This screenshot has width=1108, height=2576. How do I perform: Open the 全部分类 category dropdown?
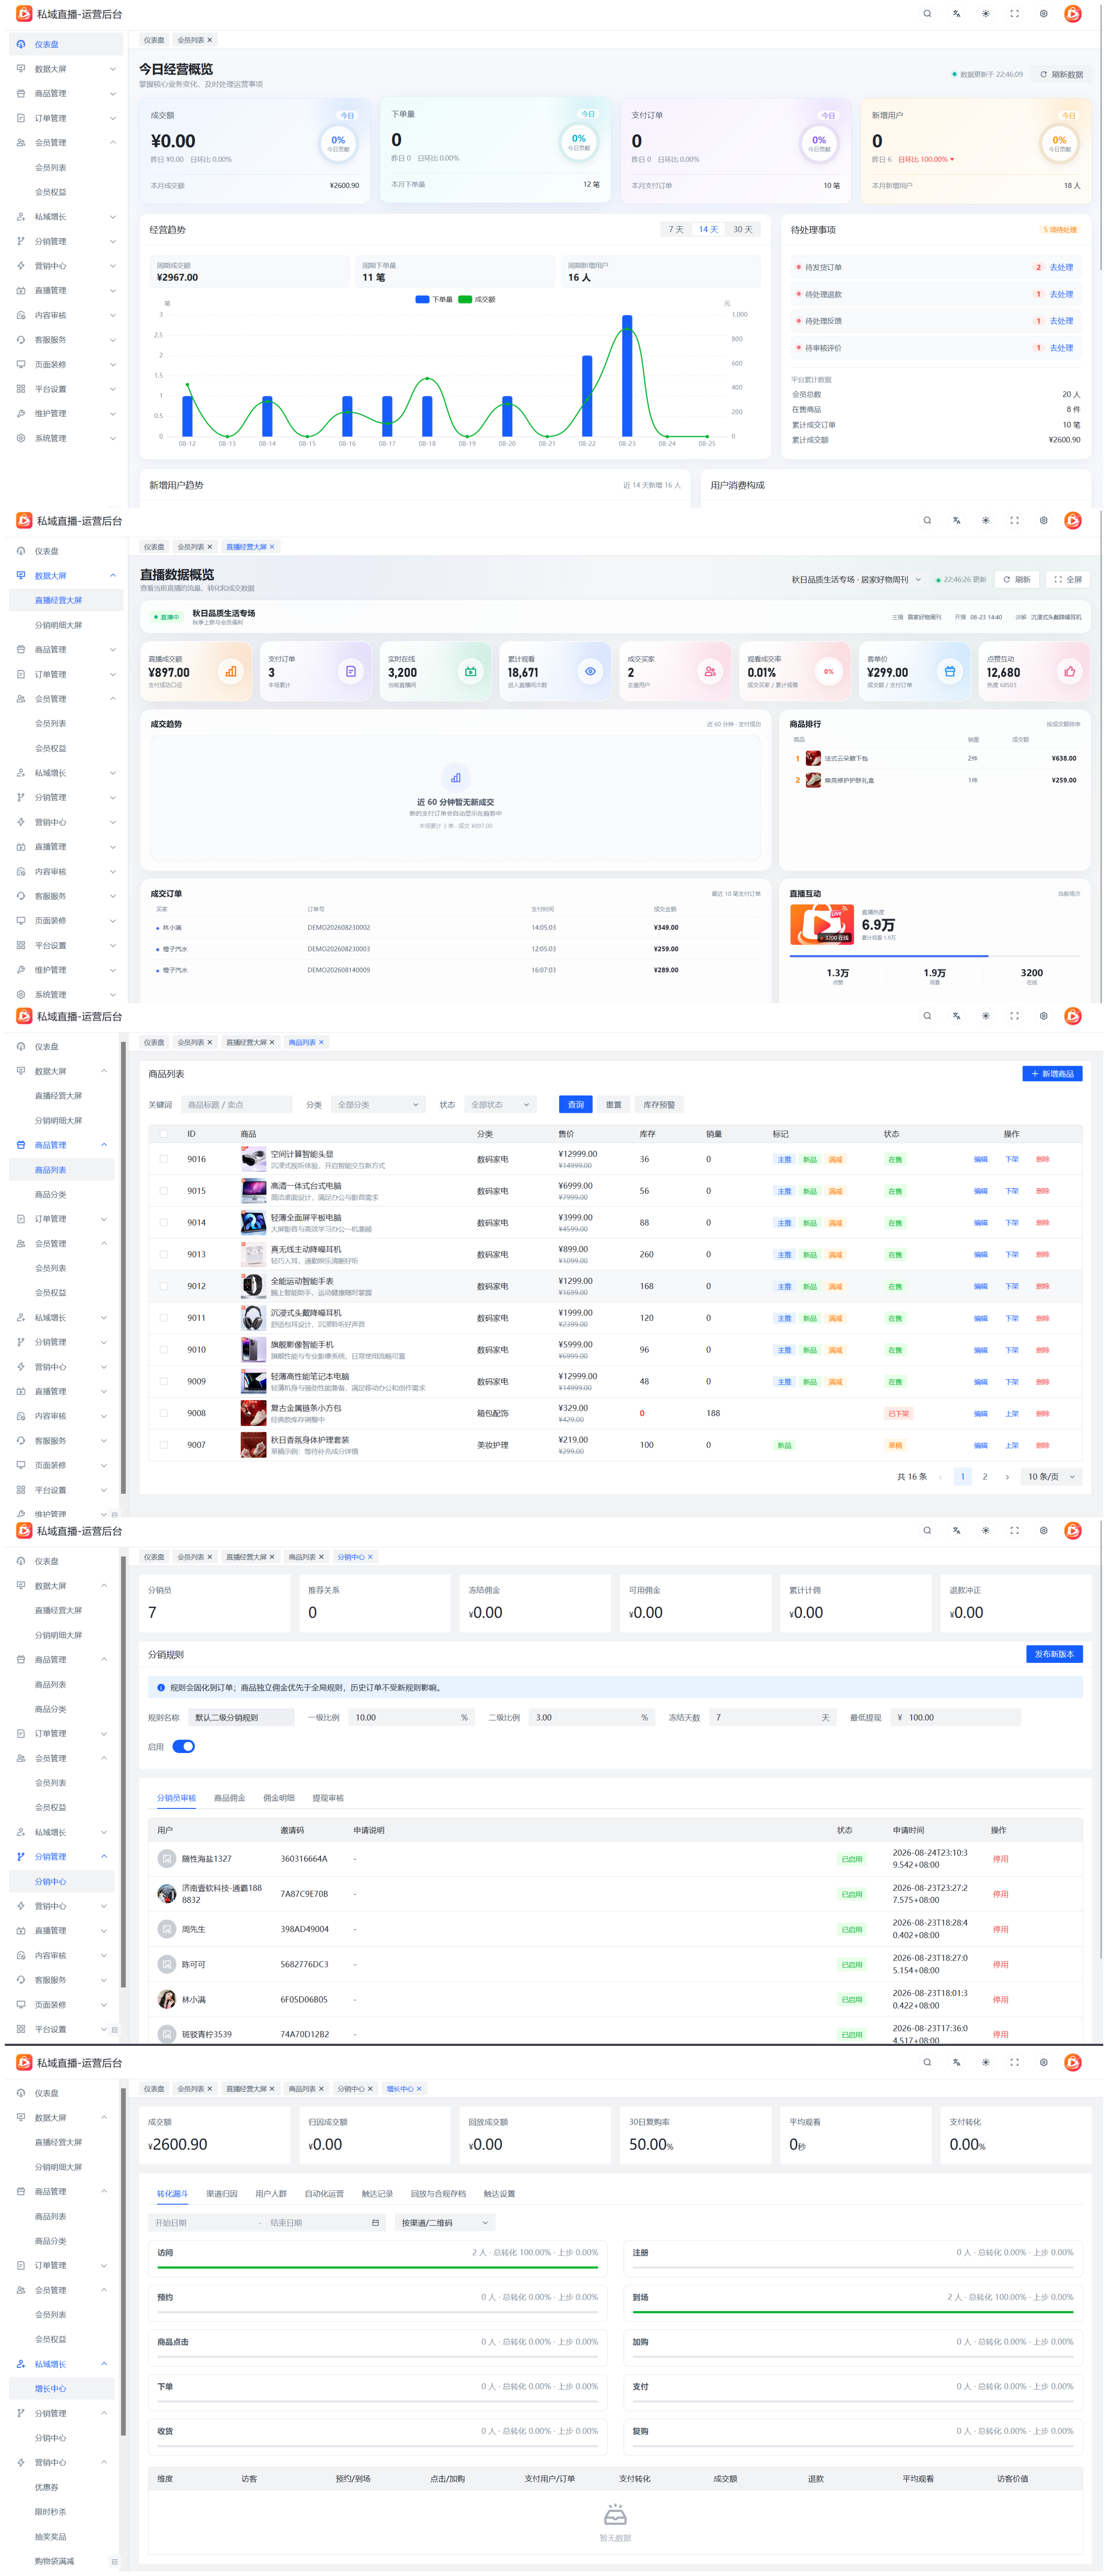[x=379, y=1104]
